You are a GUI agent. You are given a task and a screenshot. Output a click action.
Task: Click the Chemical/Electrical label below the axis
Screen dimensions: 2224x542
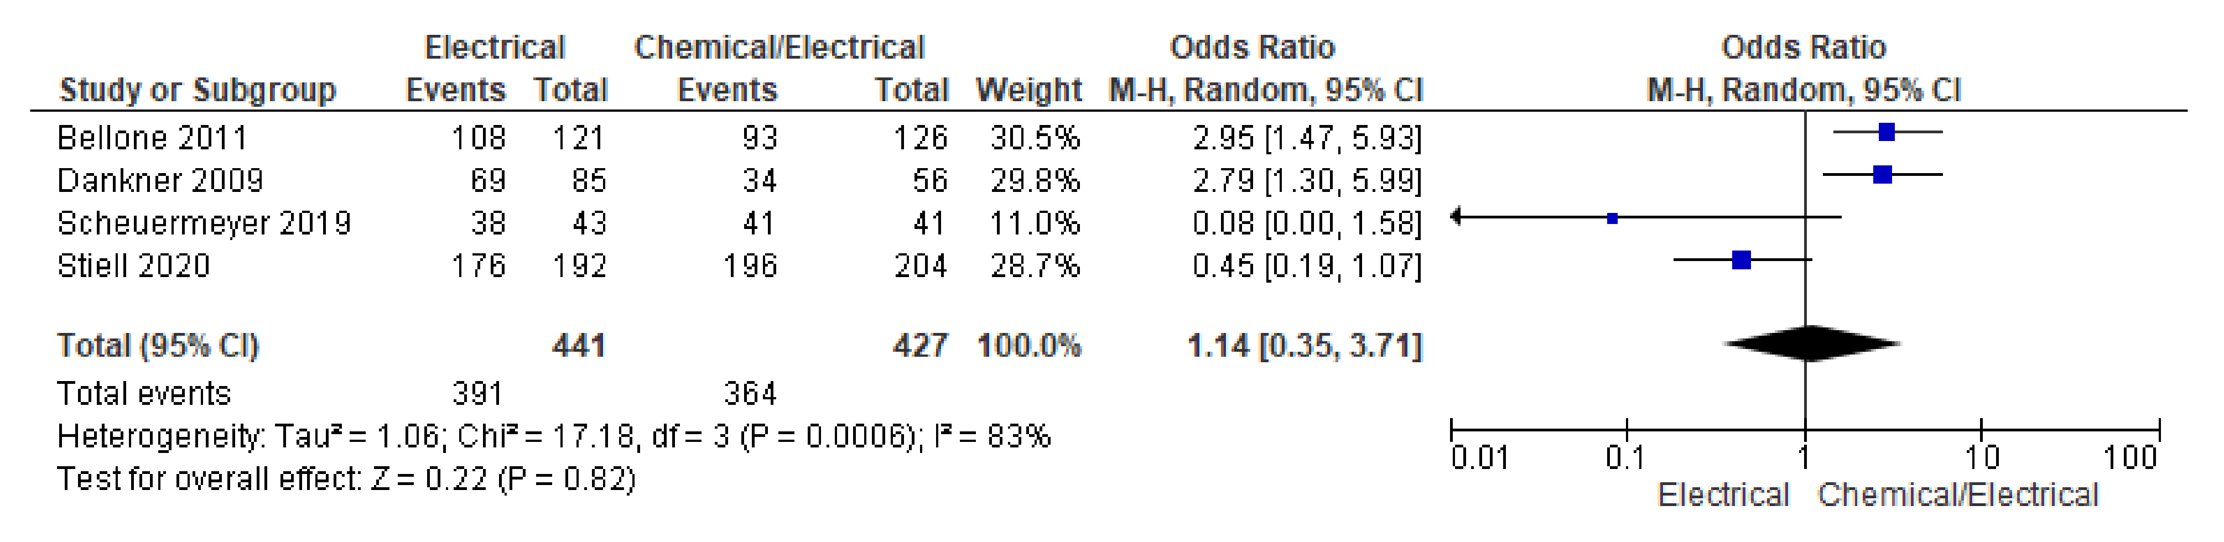tap(1957, 496)
